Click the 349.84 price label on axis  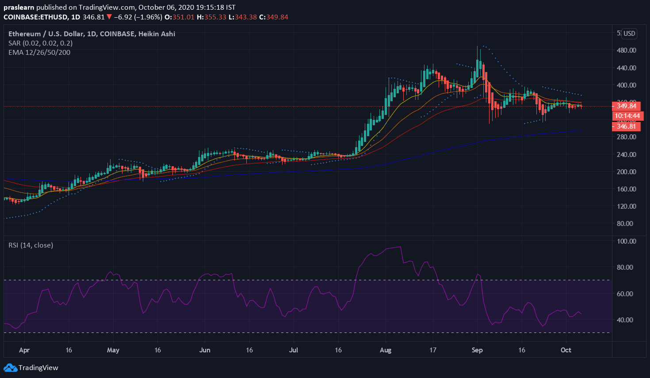pyautogui.click(x=626, y=106)
